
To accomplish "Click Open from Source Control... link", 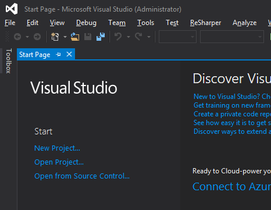I will 82,176.
